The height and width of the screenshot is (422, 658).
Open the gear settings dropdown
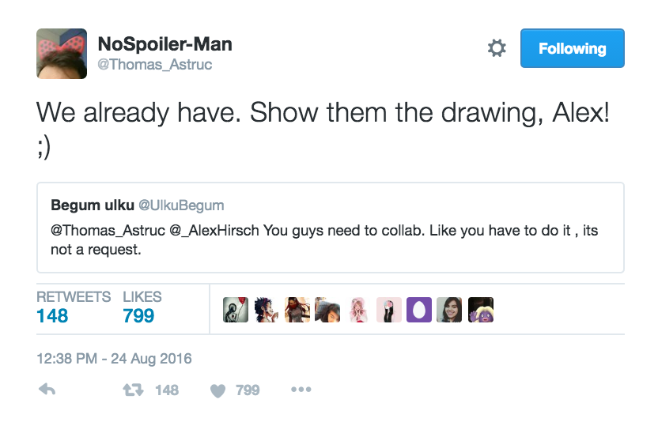tap(497, 49)
